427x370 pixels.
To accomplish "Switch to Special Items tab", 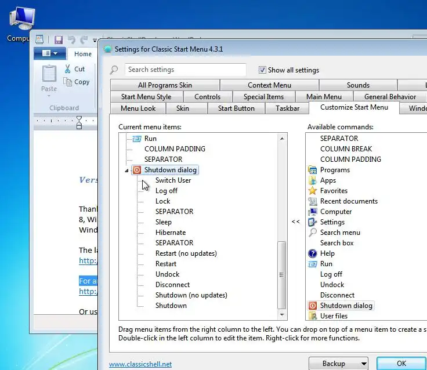I will (263, 97).
